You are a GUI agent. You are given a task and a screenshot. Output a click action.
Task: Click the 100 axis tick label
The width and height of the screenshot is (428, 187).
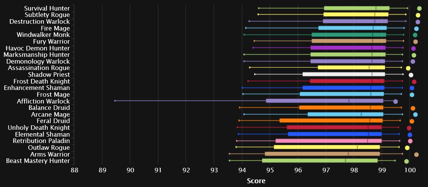pos(410,170)
